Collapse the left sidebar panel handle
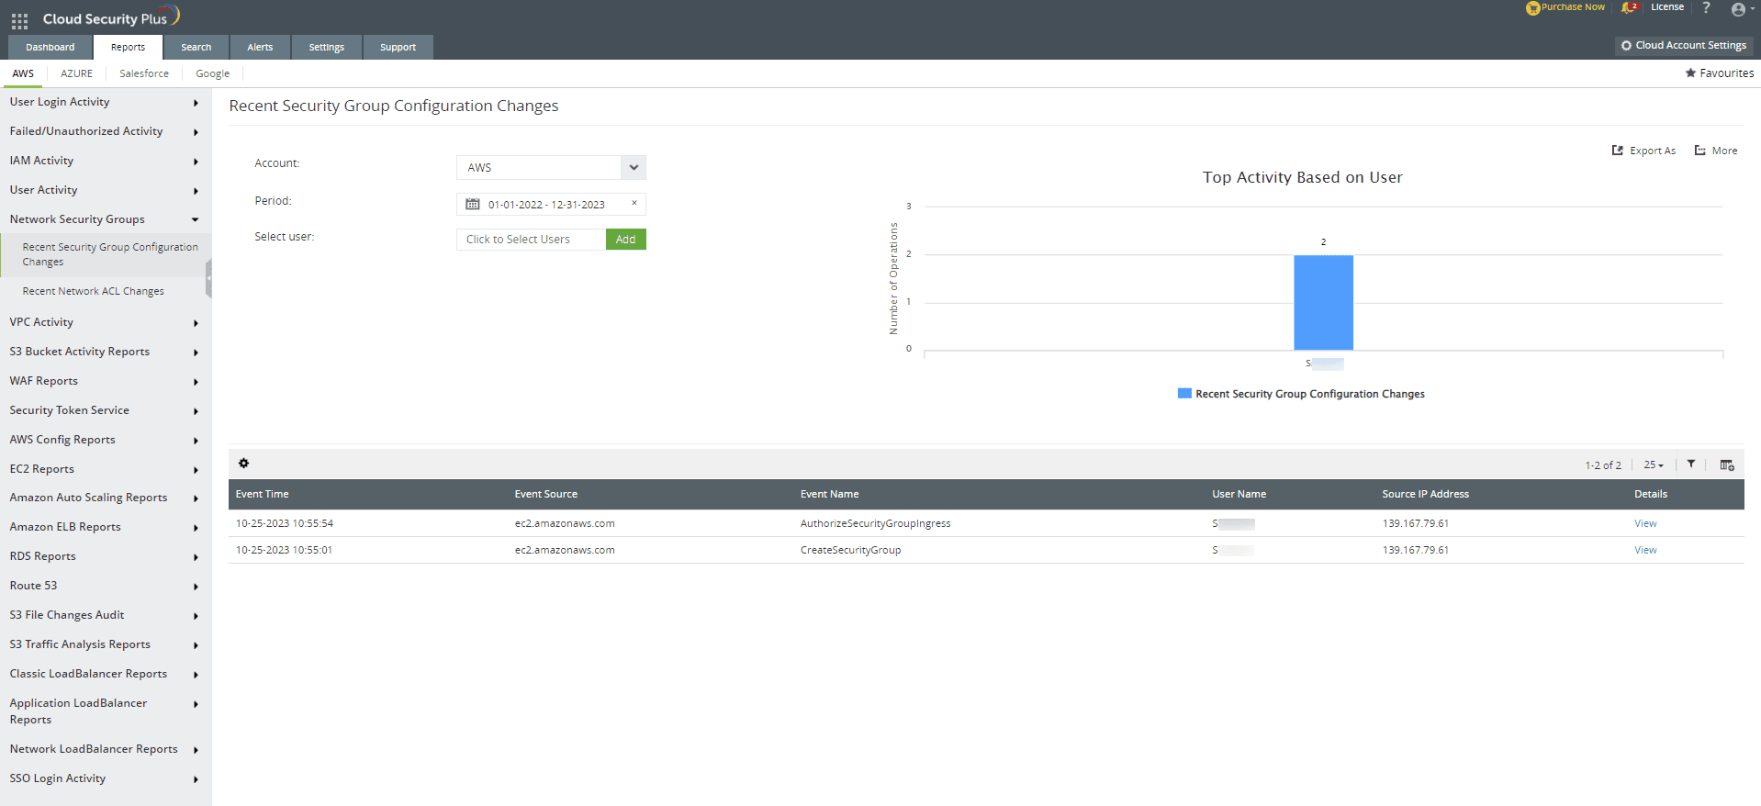1761x806 pixels. click(x=208, y=277)
